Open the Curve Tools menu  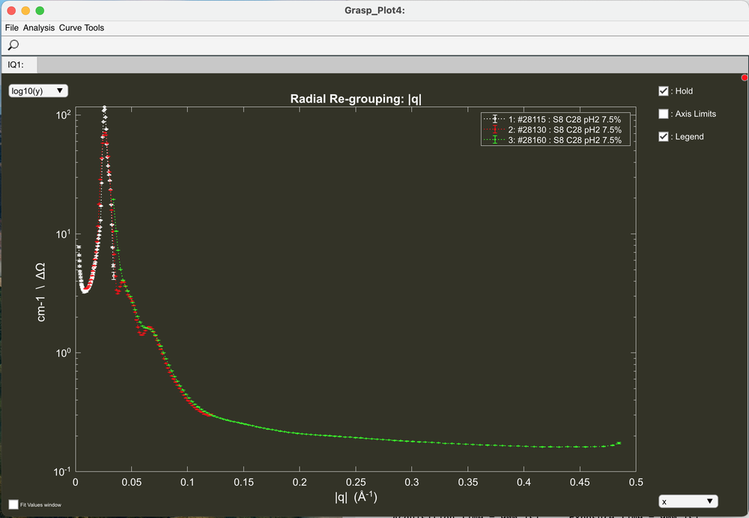pos(82,28)
